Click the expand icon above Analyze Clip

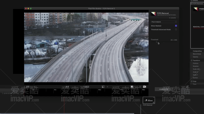click(187, 86)
